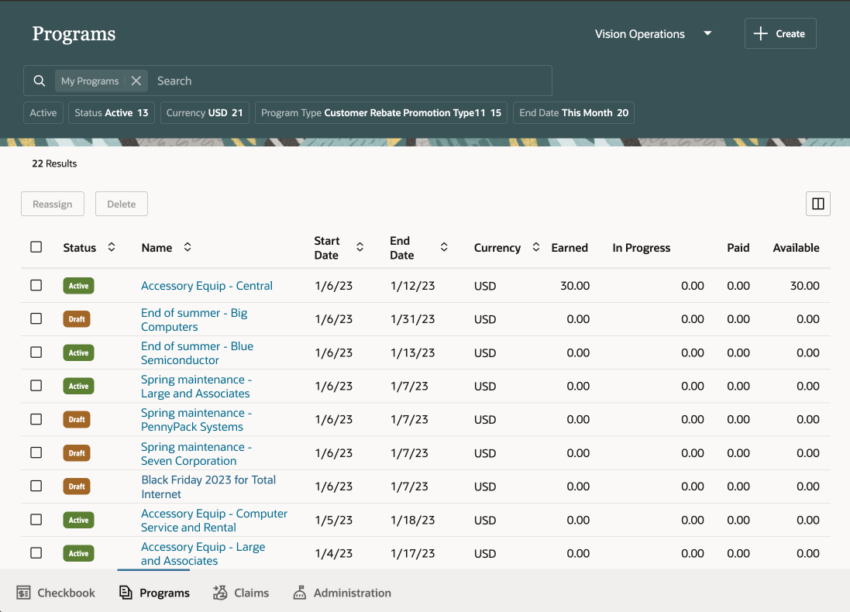Remove the My Programs filter chip

click(x=136, y=81)
